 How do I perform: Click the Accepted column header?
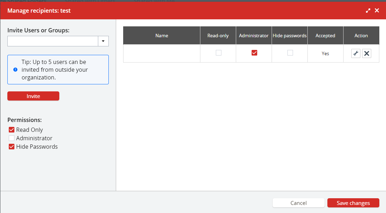point(325,35)
